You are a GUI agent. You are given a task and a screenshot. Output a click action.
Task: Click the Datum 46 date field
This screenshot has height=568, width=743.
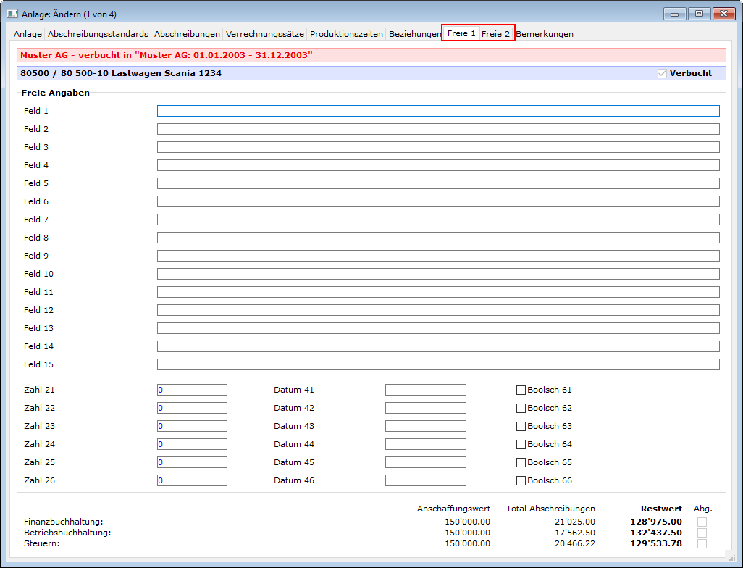coord(425,480)
